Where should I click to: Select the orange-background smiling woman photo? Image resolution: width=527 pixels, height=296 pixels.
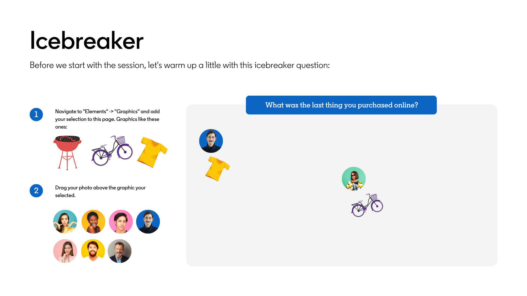pyautogui.click(x=93, y=222)
